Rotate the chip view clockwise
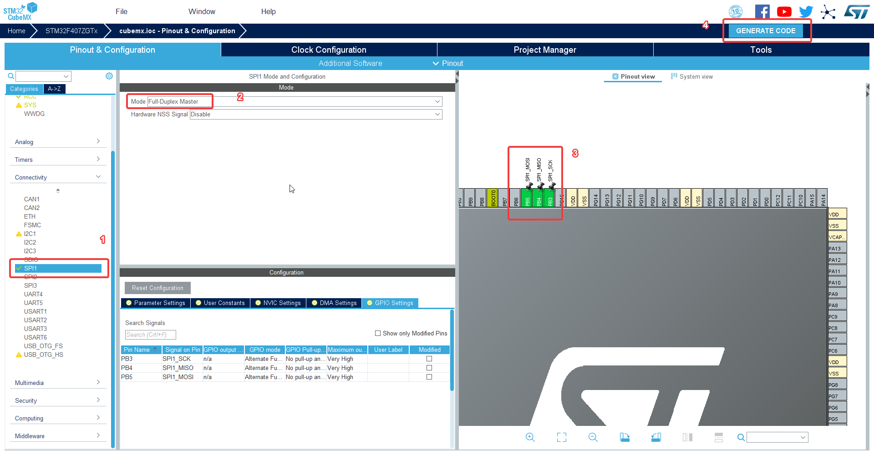Screen dimensions: 874x455 click(x=625, y=437)
